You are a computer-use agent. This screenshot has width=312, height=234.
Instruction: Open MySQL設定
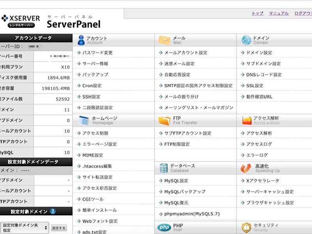176,181
